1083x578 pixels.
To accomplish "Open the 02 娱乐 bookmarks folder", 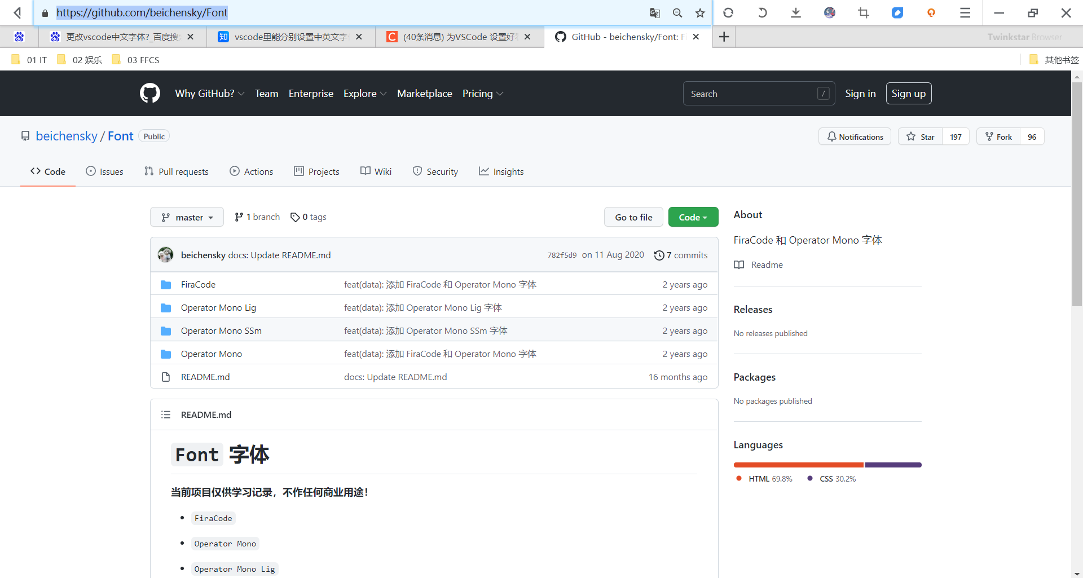I will click(80, 60).
